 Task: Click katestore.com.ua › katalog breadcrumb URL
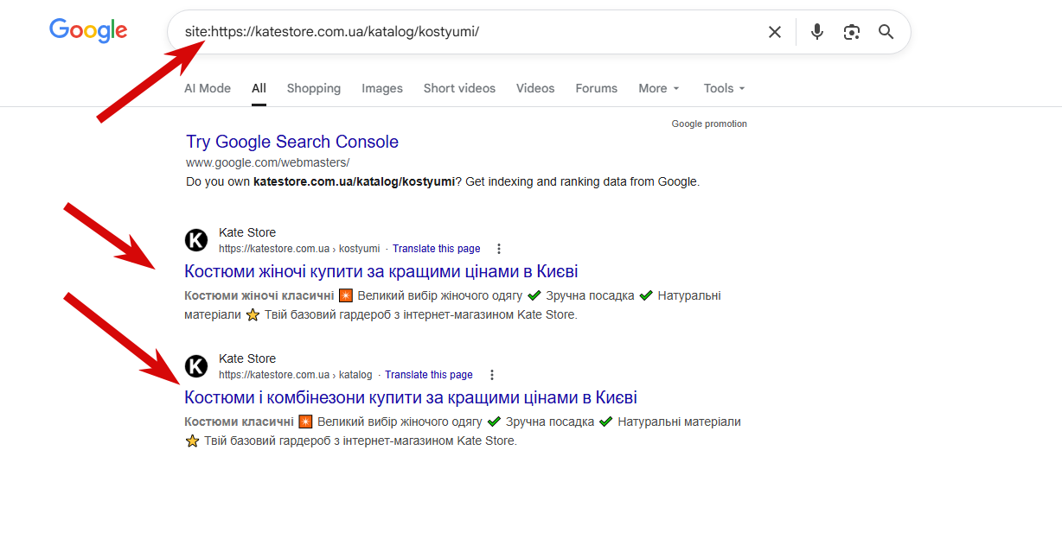click(296, 375)
